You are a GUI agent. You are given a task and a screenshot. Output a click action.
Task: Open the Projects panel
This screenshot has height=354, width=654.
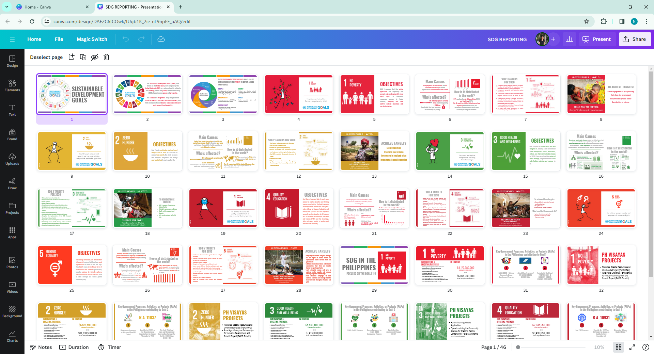pyautogui.click(x=12, y=208)
